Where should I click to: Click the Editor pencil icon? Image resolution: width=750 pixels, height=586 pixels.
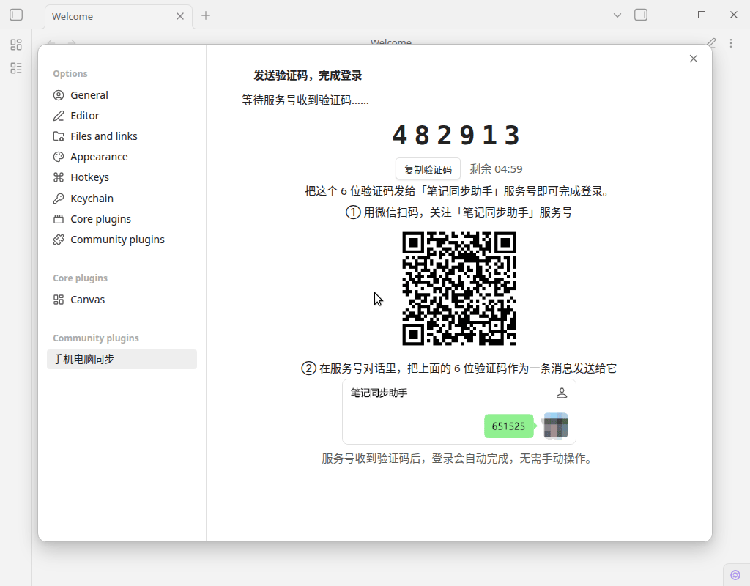(x=59, y=116)
